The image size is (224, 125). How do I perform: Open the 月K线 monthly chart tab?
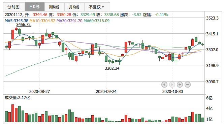click(x=74, y=7)
